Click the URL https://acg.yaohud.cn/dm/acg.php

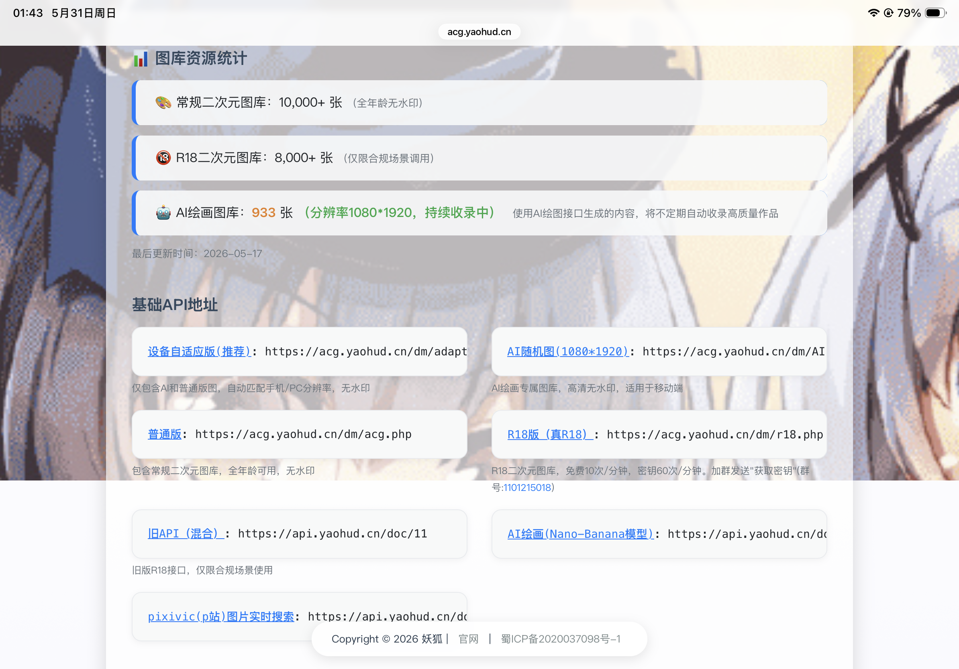tap(303, 434)
